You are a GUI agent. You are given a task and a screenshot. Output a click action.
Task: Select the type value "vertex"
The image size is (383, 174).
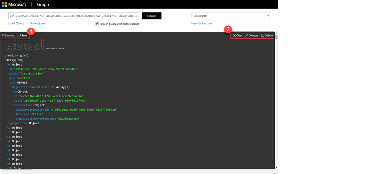coord(24,78)
